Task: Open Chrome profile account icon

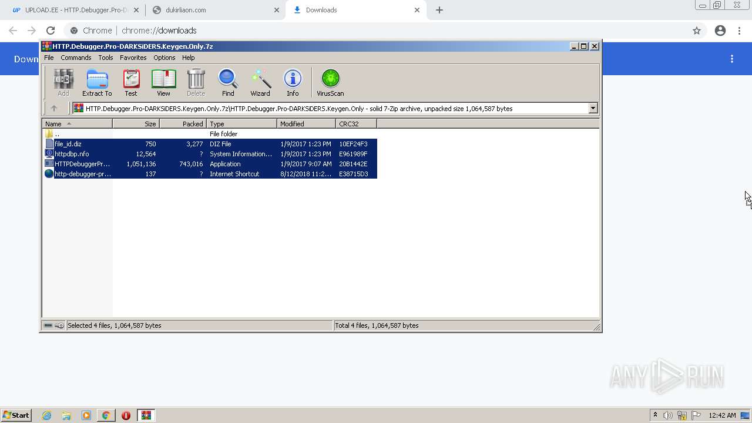Action: click(720, 31)
